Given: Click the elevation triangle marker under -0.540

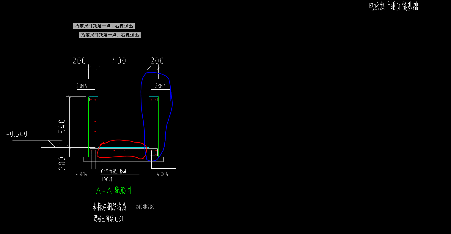Looking at the screenshot, I should tap(55, 144).
